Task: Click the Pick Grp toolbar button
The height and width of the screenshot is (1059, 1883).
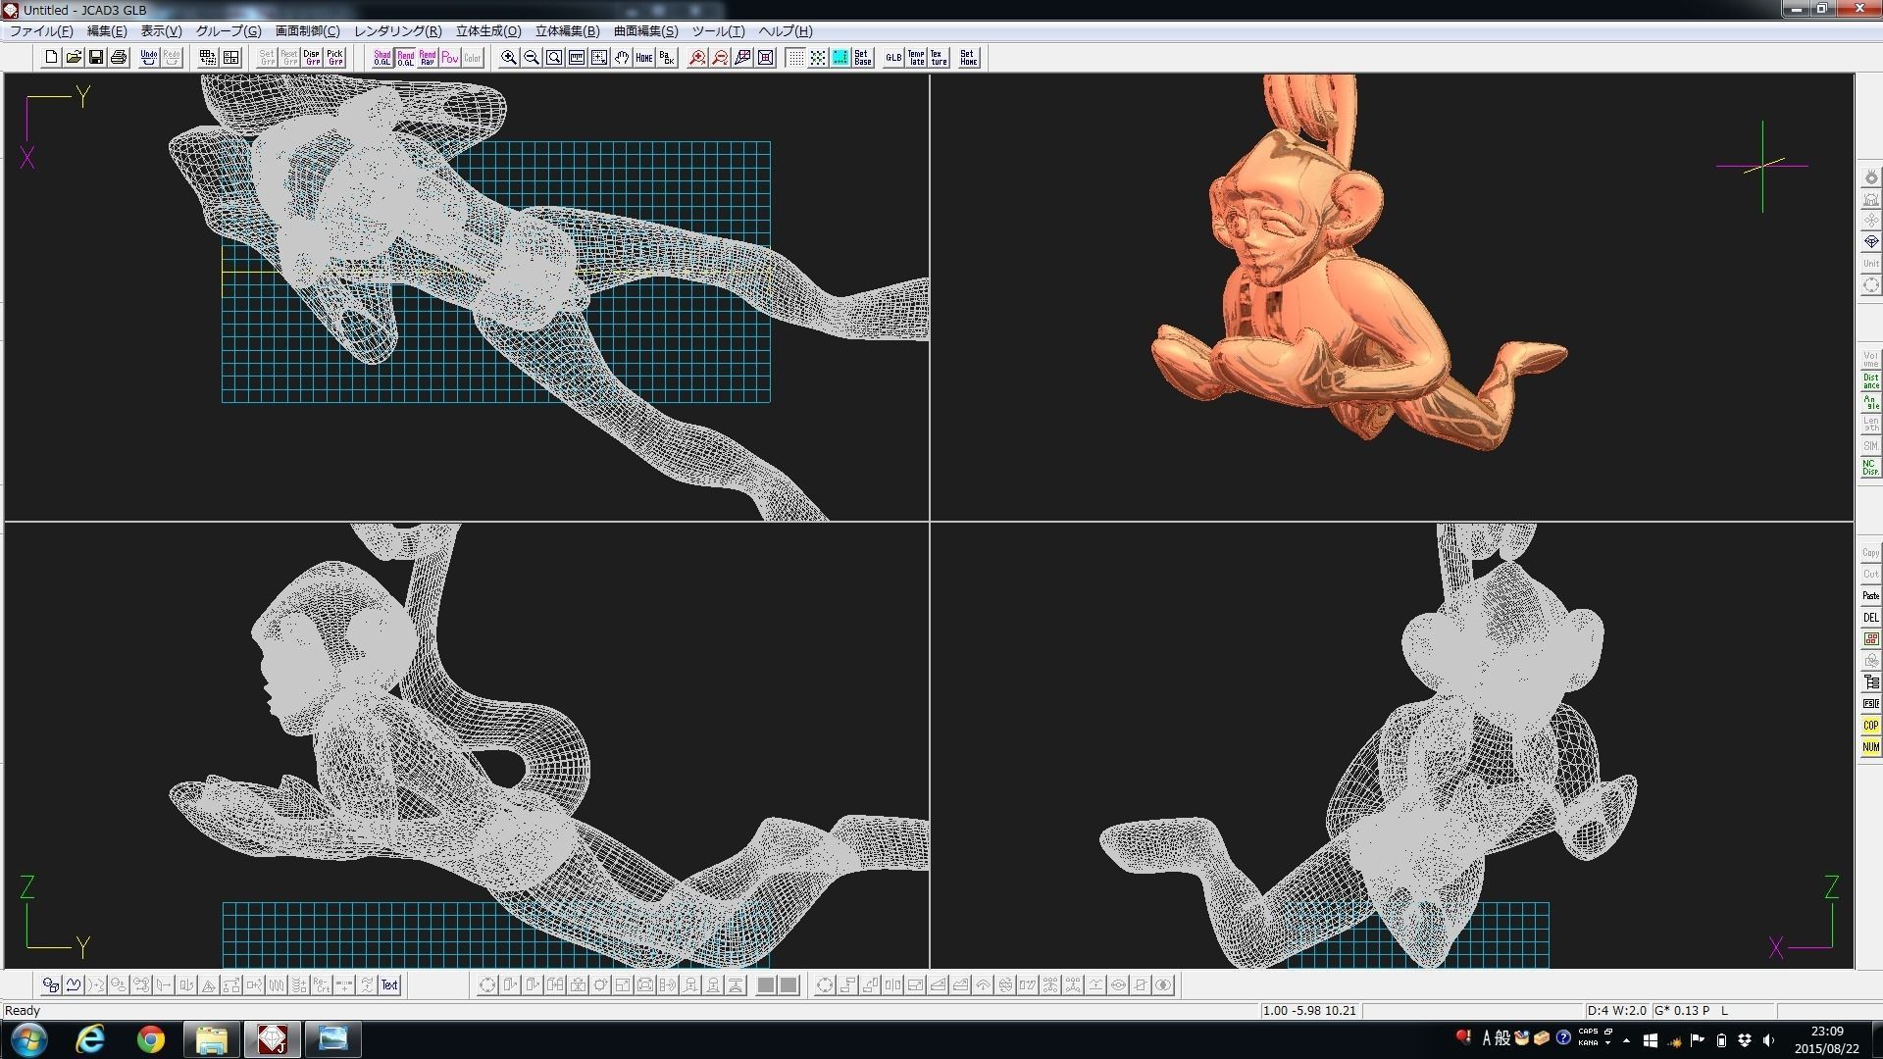Action: 334,58
